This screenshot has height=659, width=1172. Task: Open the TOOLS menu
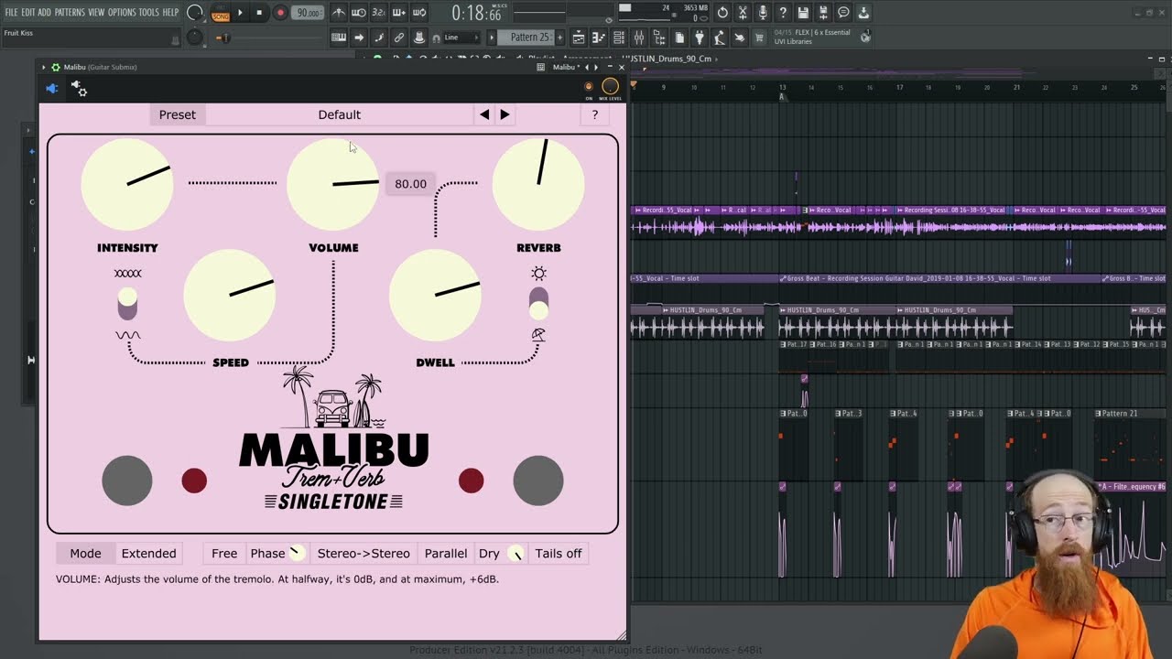[149, 13]
